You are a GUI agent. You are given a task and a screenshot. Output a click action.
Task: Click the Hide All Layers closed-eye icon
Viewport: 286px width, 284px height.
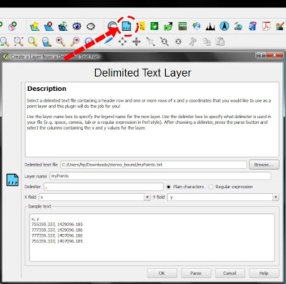(x=91, y=26)
